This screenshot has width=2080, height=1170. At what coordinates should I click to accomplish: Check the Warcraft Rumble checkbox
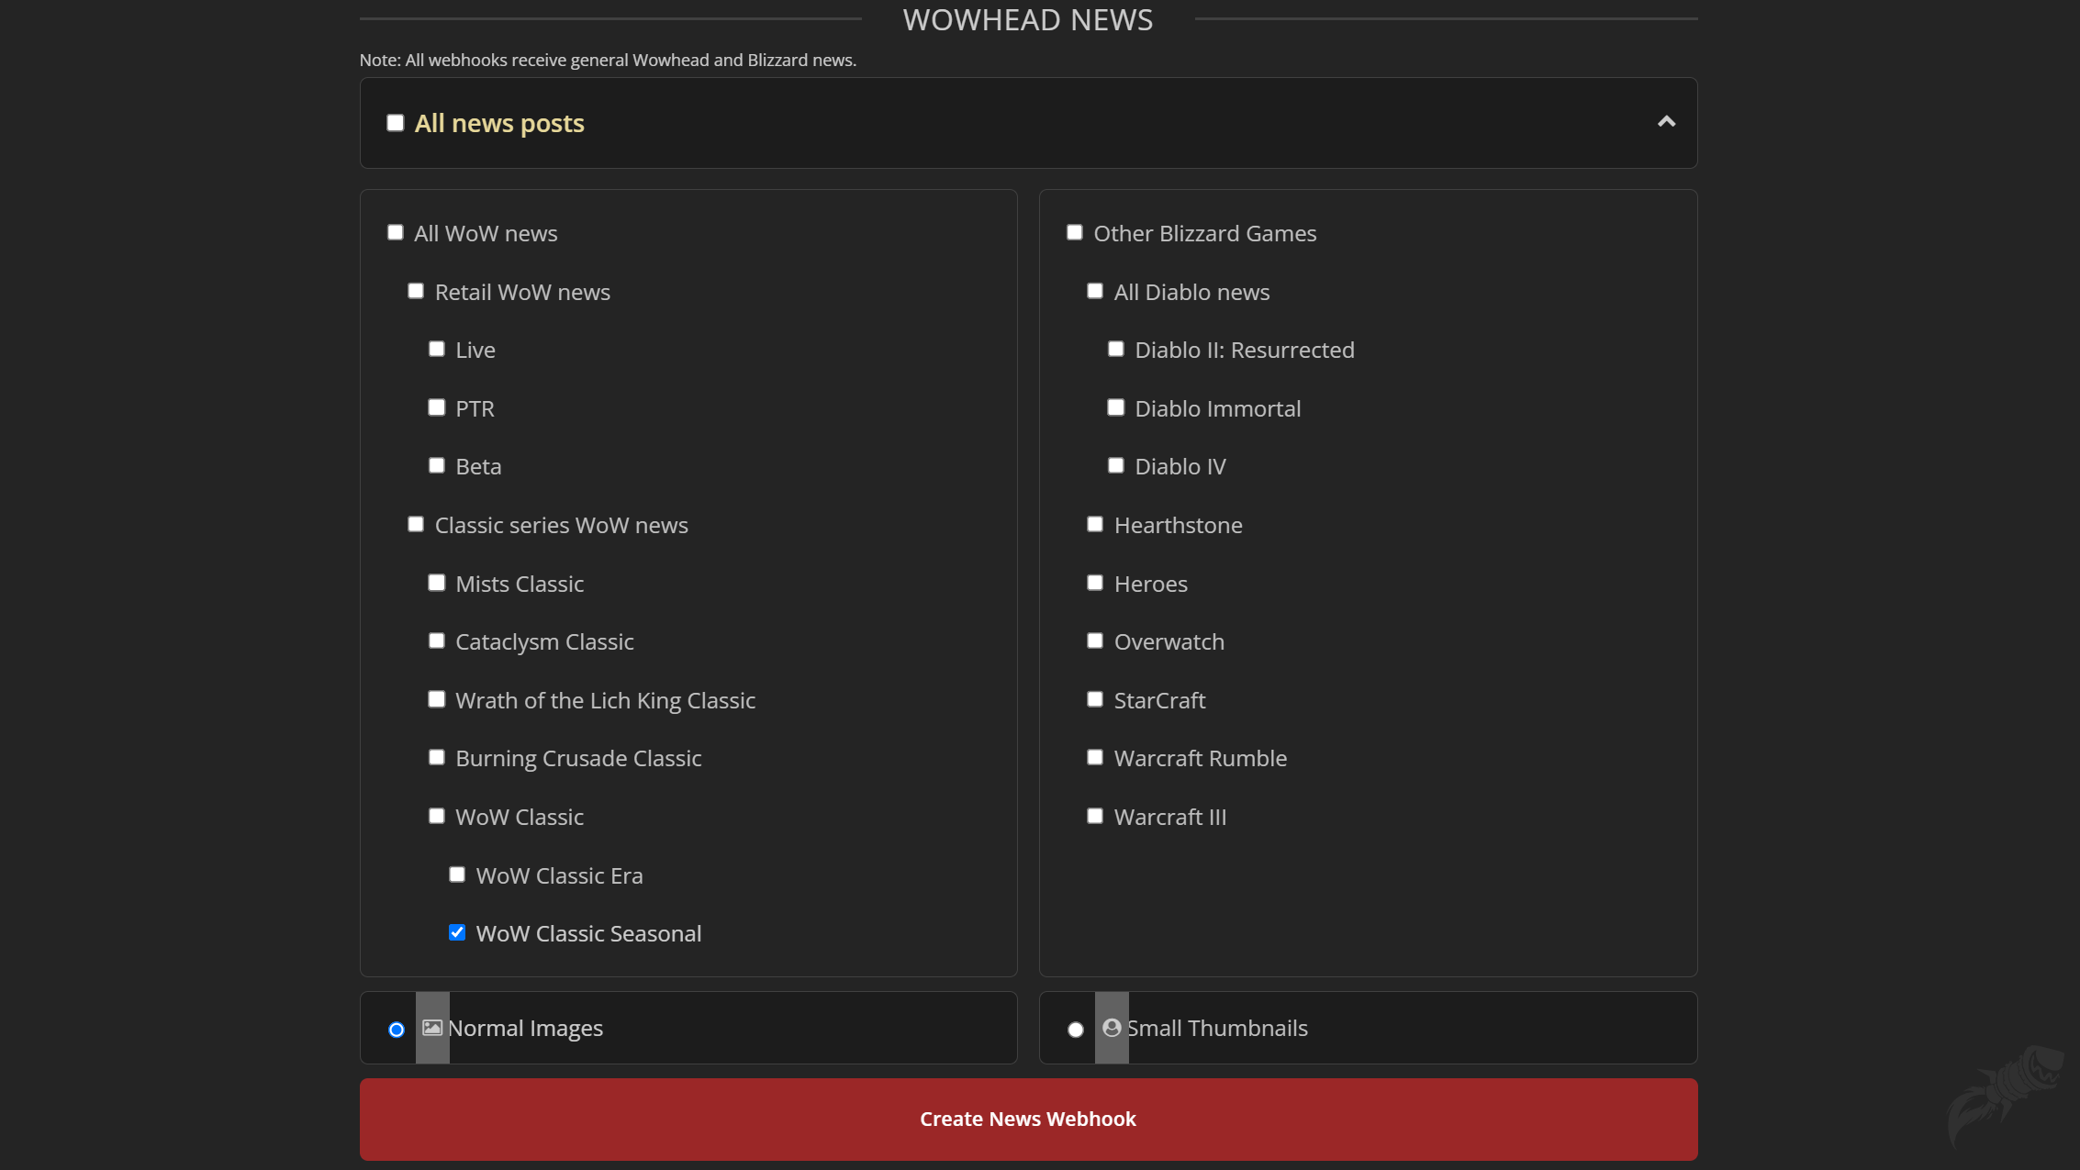[1094, 756]
